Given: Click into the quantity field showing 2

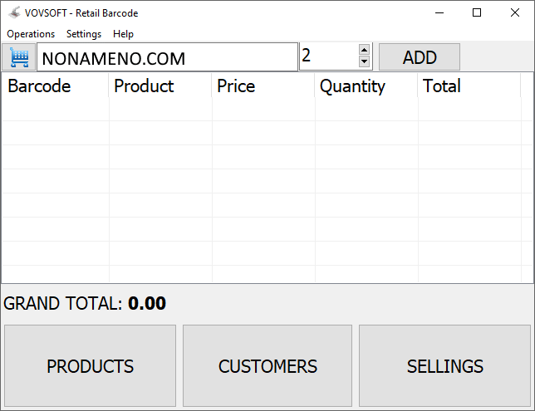Looking at the screenshot, I should (327, 56).
